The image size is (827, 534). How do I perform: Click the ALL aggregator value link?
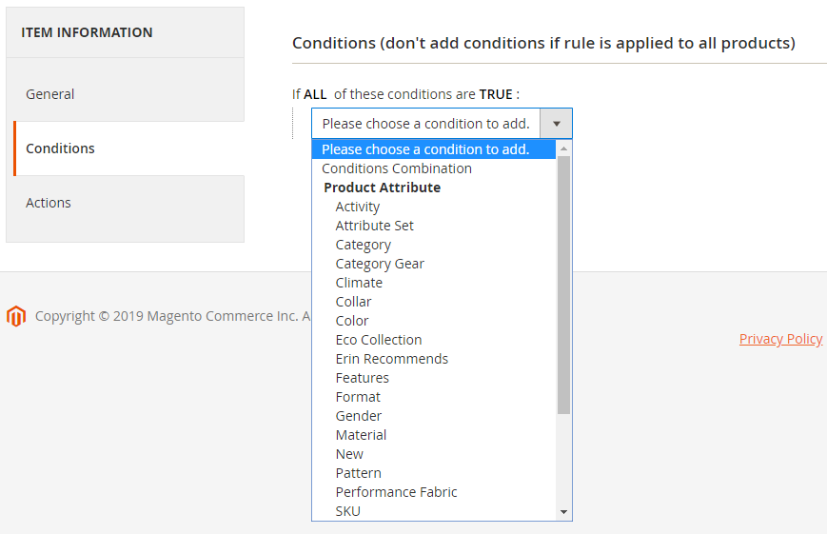(x=315, y=94)
